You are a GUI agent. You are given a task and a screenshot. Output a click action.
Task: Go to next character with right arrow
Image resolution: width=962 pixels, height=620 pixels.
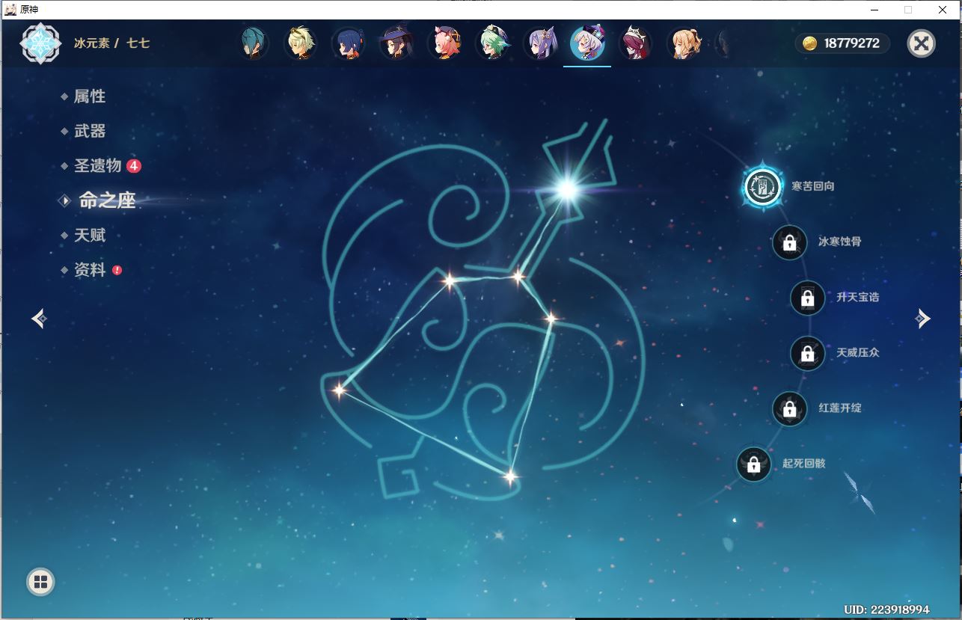tap(922, 319)
